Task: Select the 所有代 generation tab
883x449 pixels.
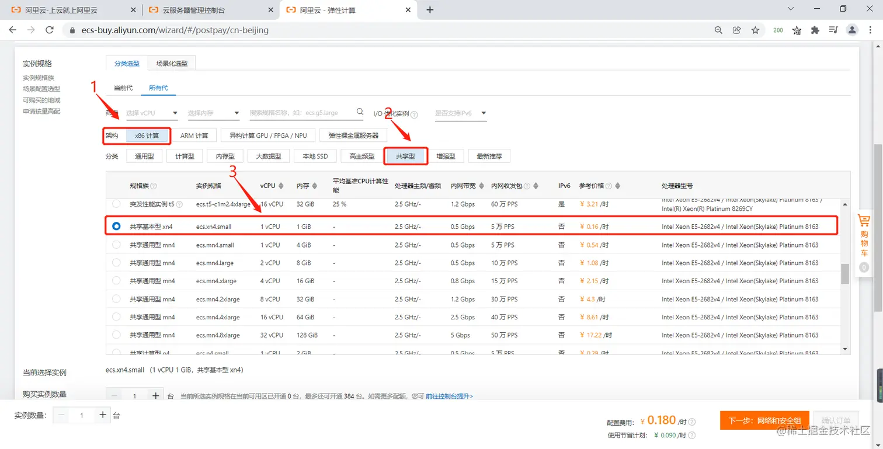Action: pyautogui.click(x=158, y=88)
